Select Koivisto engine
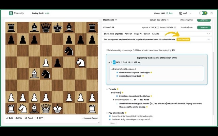218x136 pixels. 155,34
